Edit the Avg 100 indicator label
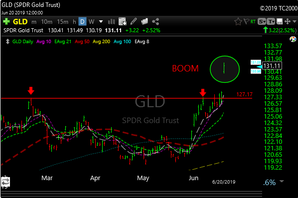Viewport: 298px width, 198px height. pyautogui.click(x=122, y=42)
